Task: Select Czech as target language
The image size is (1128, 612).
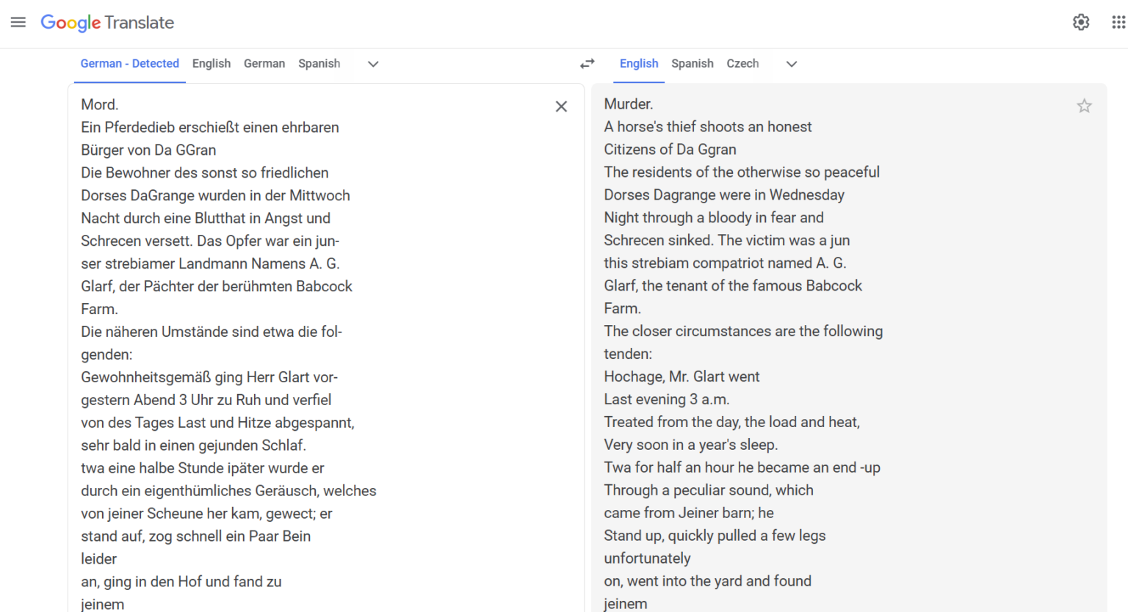Action: coord(742,64)
